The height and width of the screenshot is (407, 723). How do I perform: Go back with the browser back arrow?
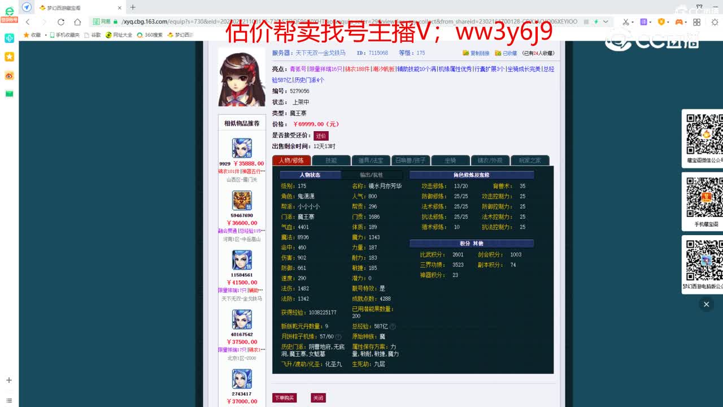click(x=28, y=22)
